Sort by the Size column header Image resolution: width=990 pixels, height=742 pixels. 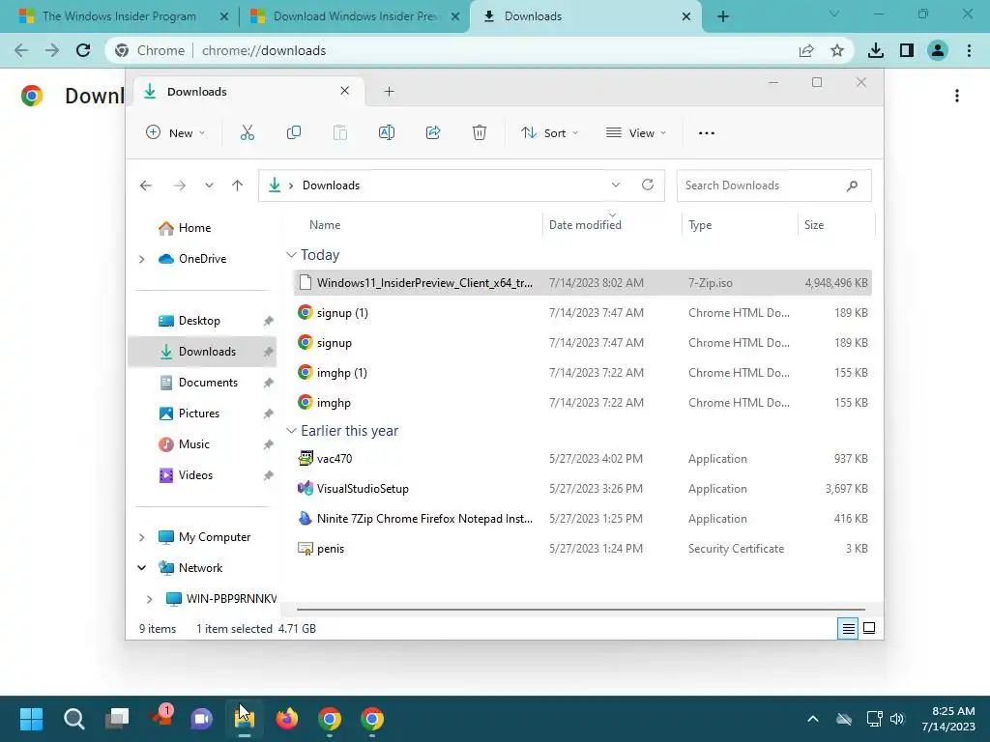814,225
